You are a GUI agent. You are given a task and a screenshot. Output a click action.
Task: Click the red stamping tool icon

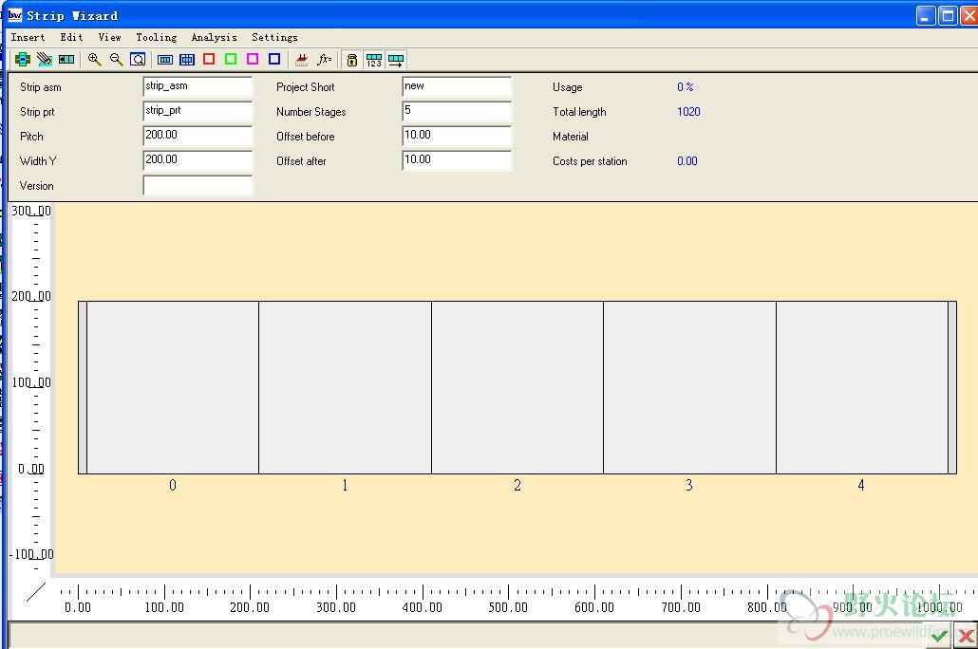tap(302, 60)
